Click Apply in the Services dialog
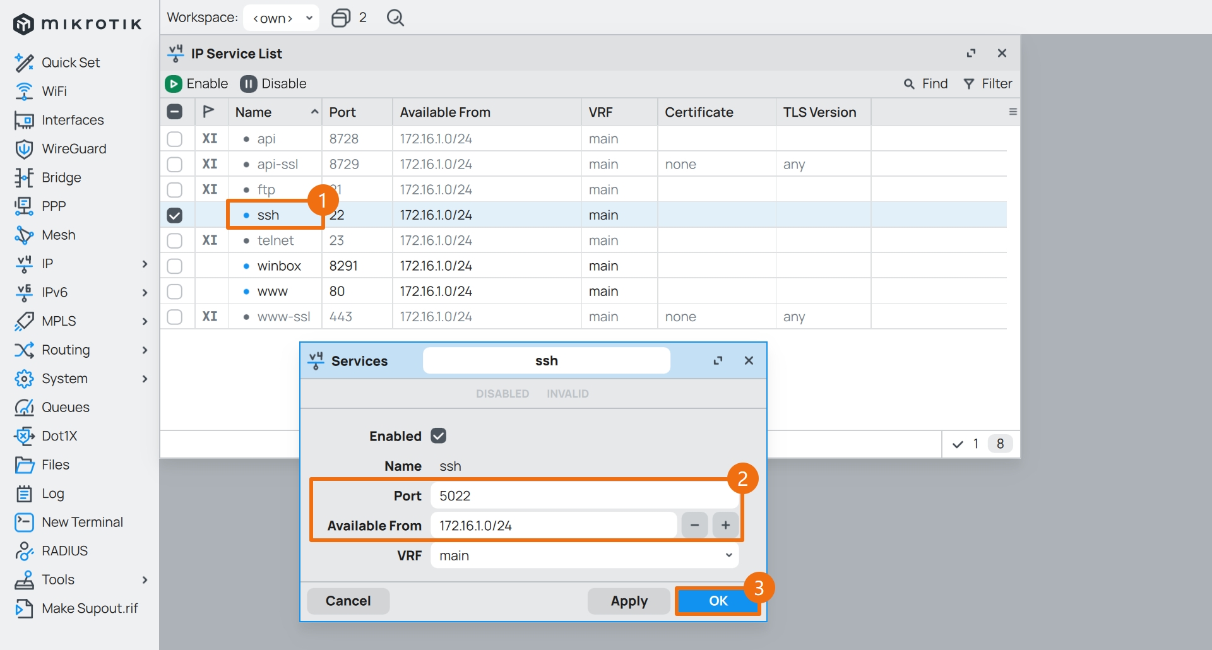Screen dimensions: 1212x650 (x=629, y=601)
